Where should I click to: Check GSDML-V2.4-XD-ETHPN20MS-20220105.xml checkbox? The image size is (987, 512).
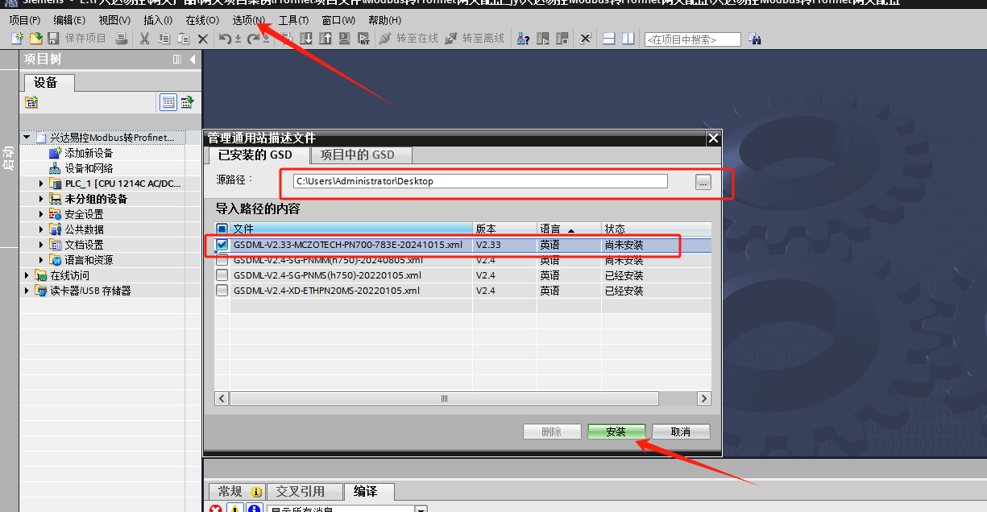point(222,291)
